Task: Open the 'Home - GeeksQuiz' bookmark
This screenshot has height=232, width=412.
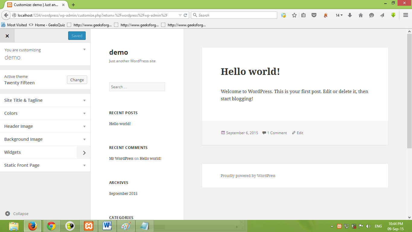Action: (47, 25)
